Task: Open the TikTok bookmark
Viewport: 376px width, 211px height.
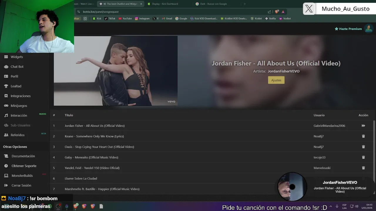Action: click(x=110, y=18)
